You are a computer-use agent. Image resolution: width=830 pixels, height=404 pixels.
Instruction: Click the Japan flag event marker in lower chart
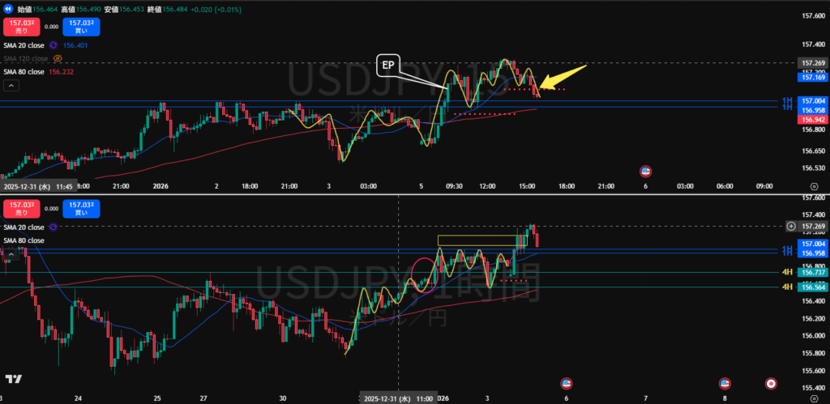(x=771, y=382)
